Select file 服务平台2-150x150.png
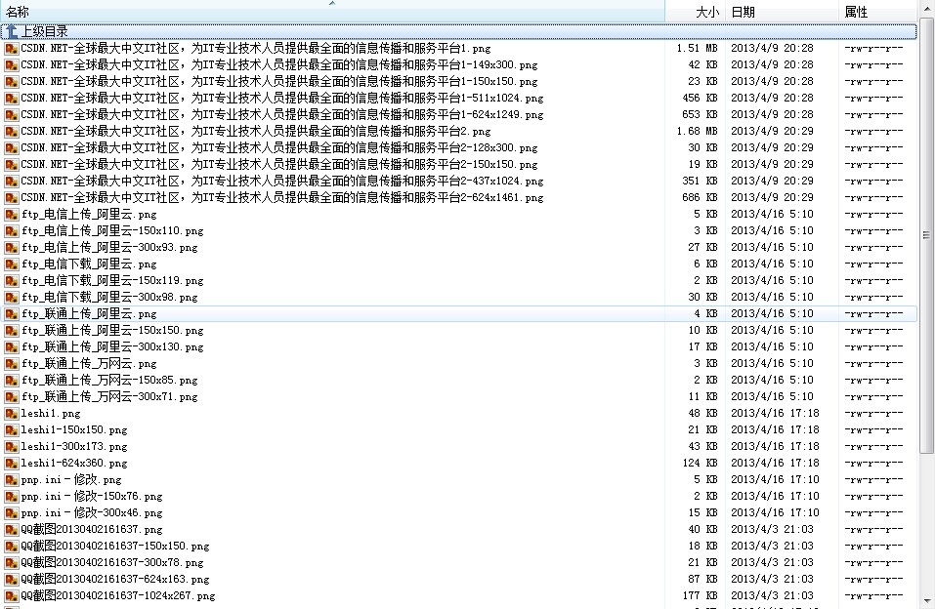 click(x=279, y=165)
